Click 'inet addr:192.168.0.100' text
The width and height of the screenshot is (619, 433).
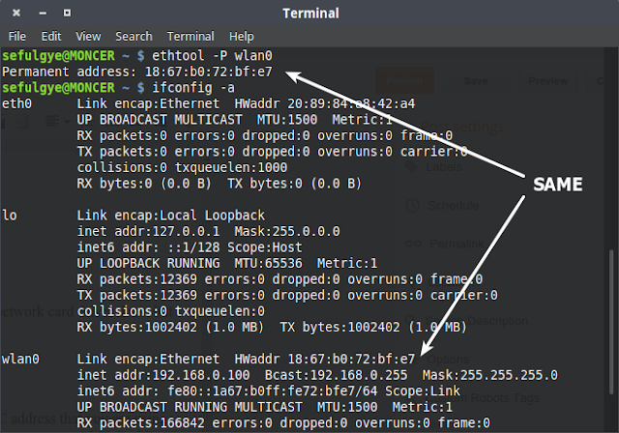[x=163, y=375]
